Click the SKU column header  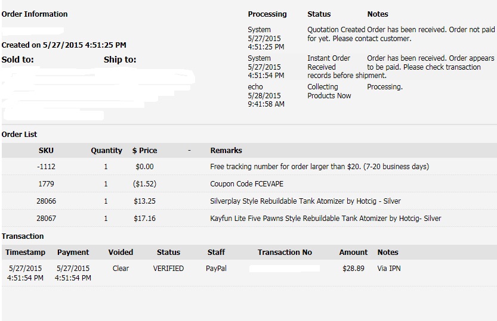coord(46,151)
